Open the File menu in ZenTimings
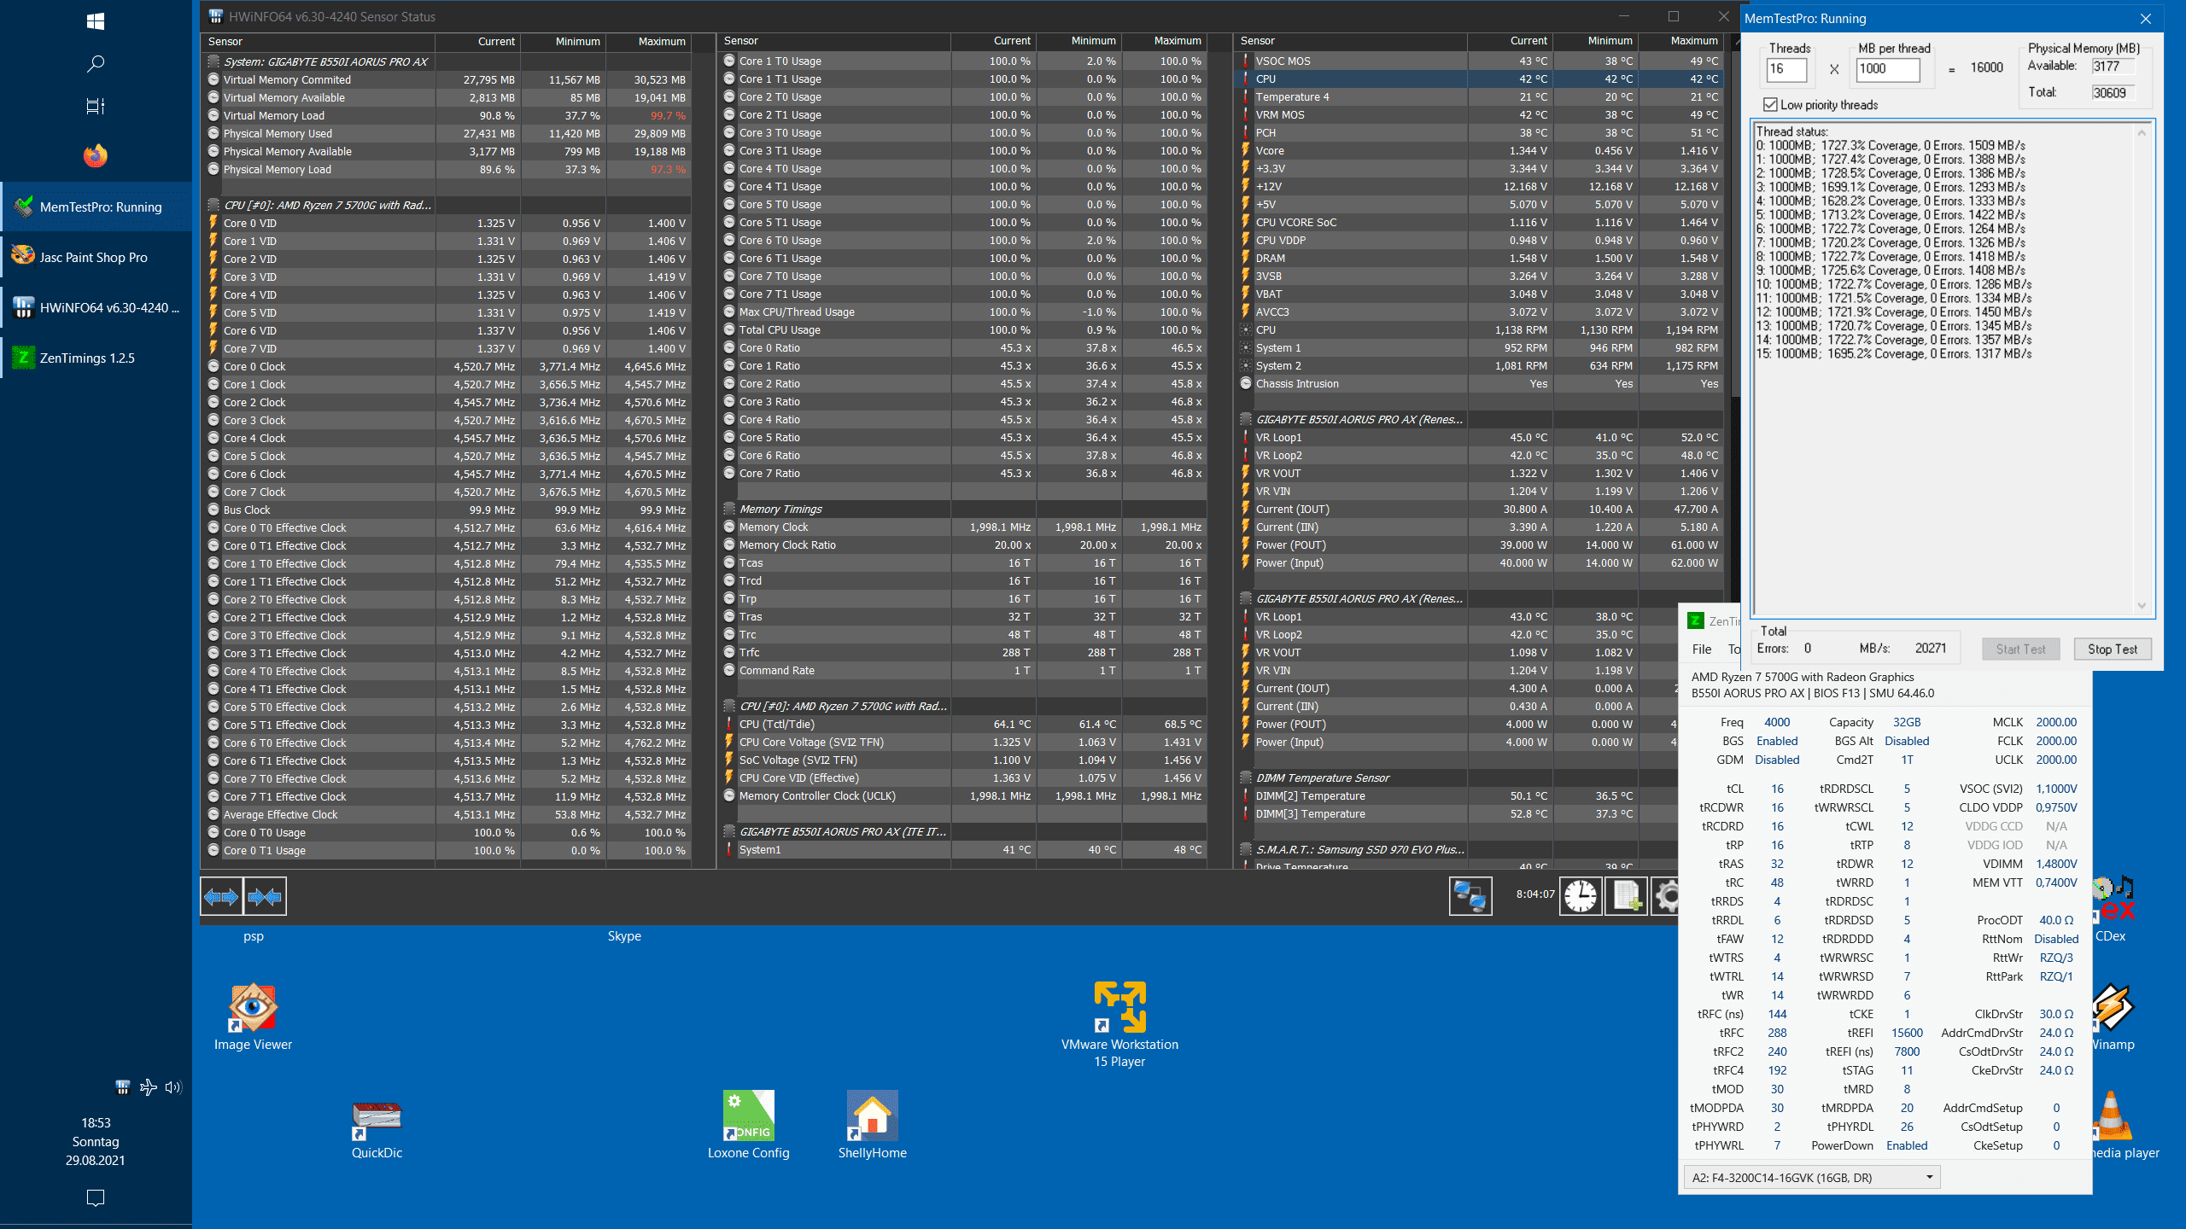 (1701, 649)
